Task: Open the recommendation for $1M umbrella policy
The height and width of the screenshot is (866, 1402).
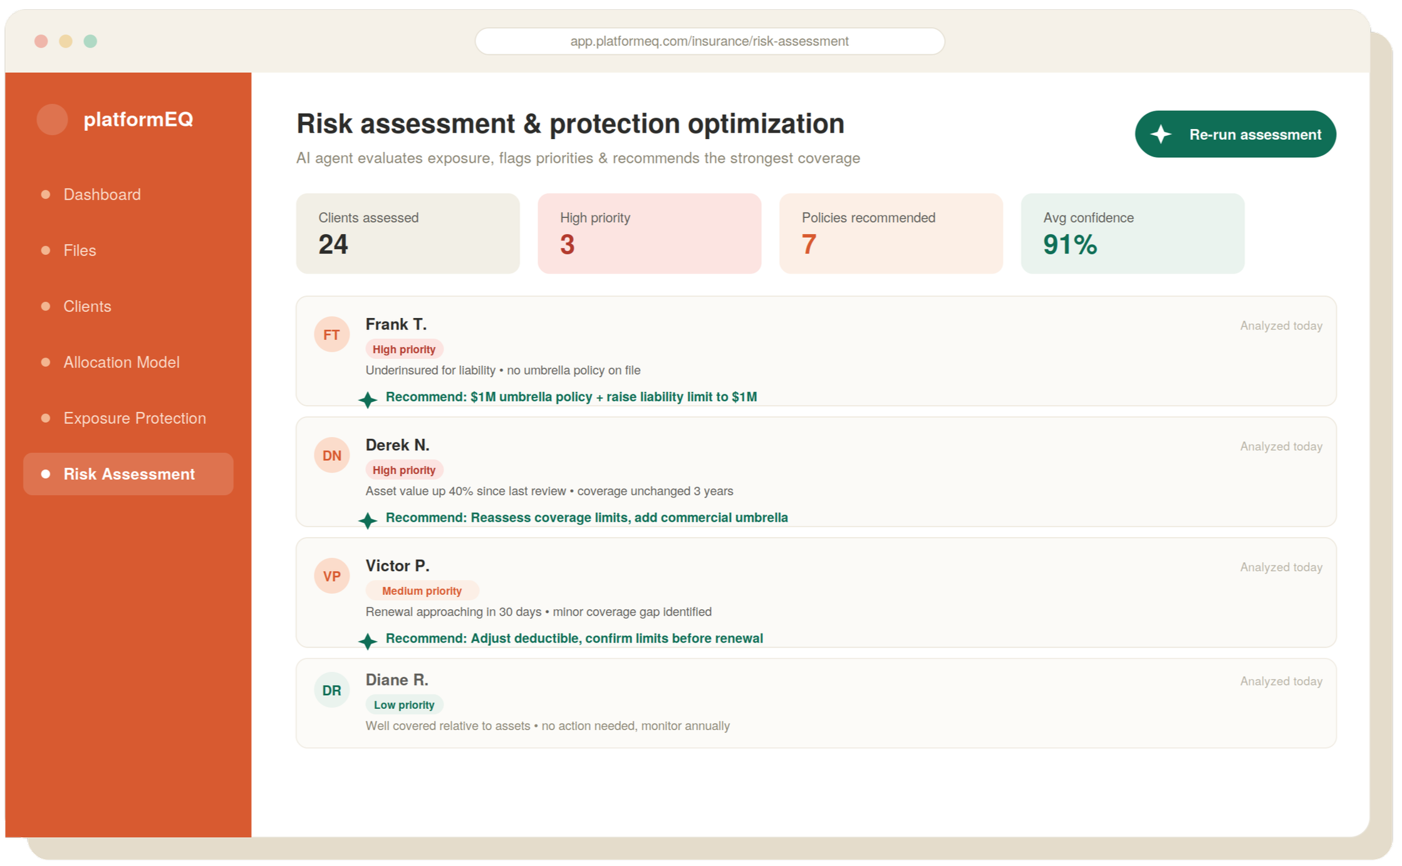Action: [x=571, y=397]
